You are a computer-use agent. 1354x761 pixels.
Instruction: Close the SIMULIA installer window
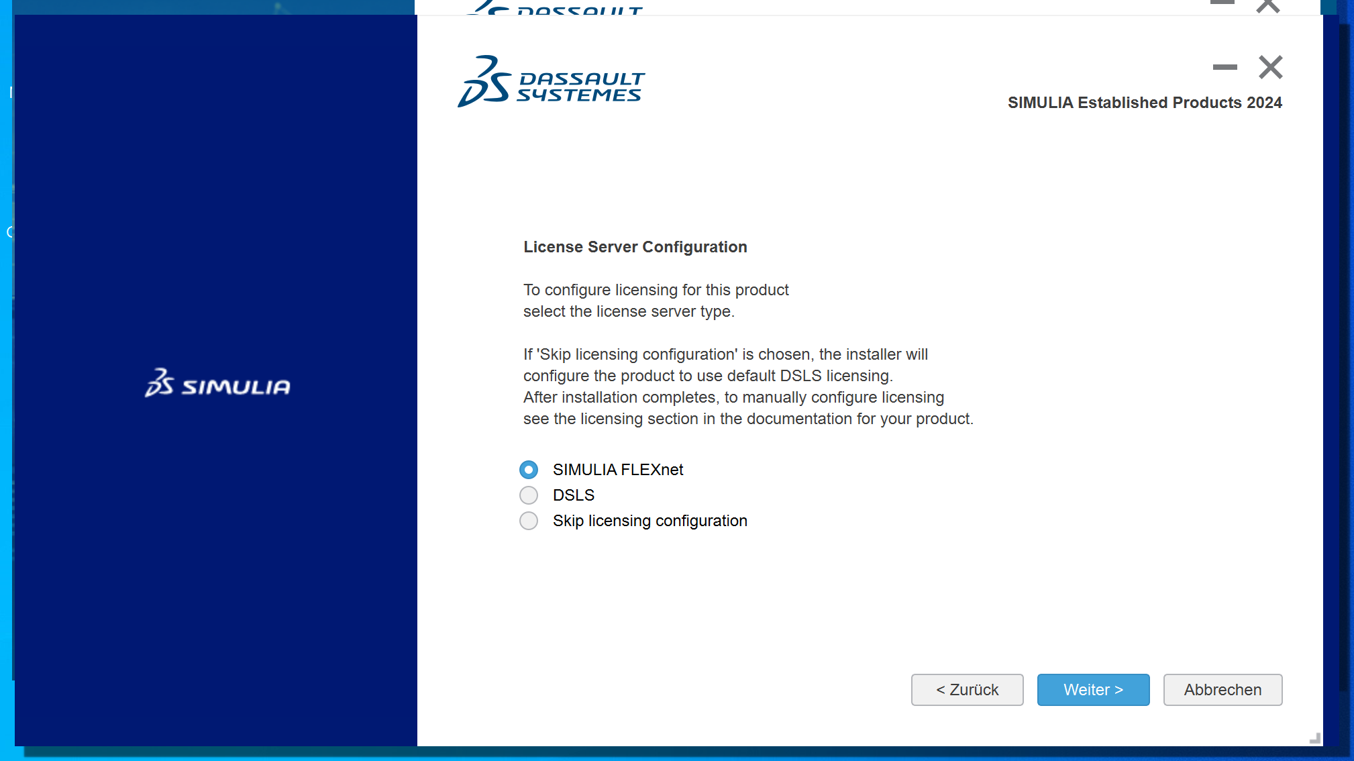click(x=1271, y=67)
